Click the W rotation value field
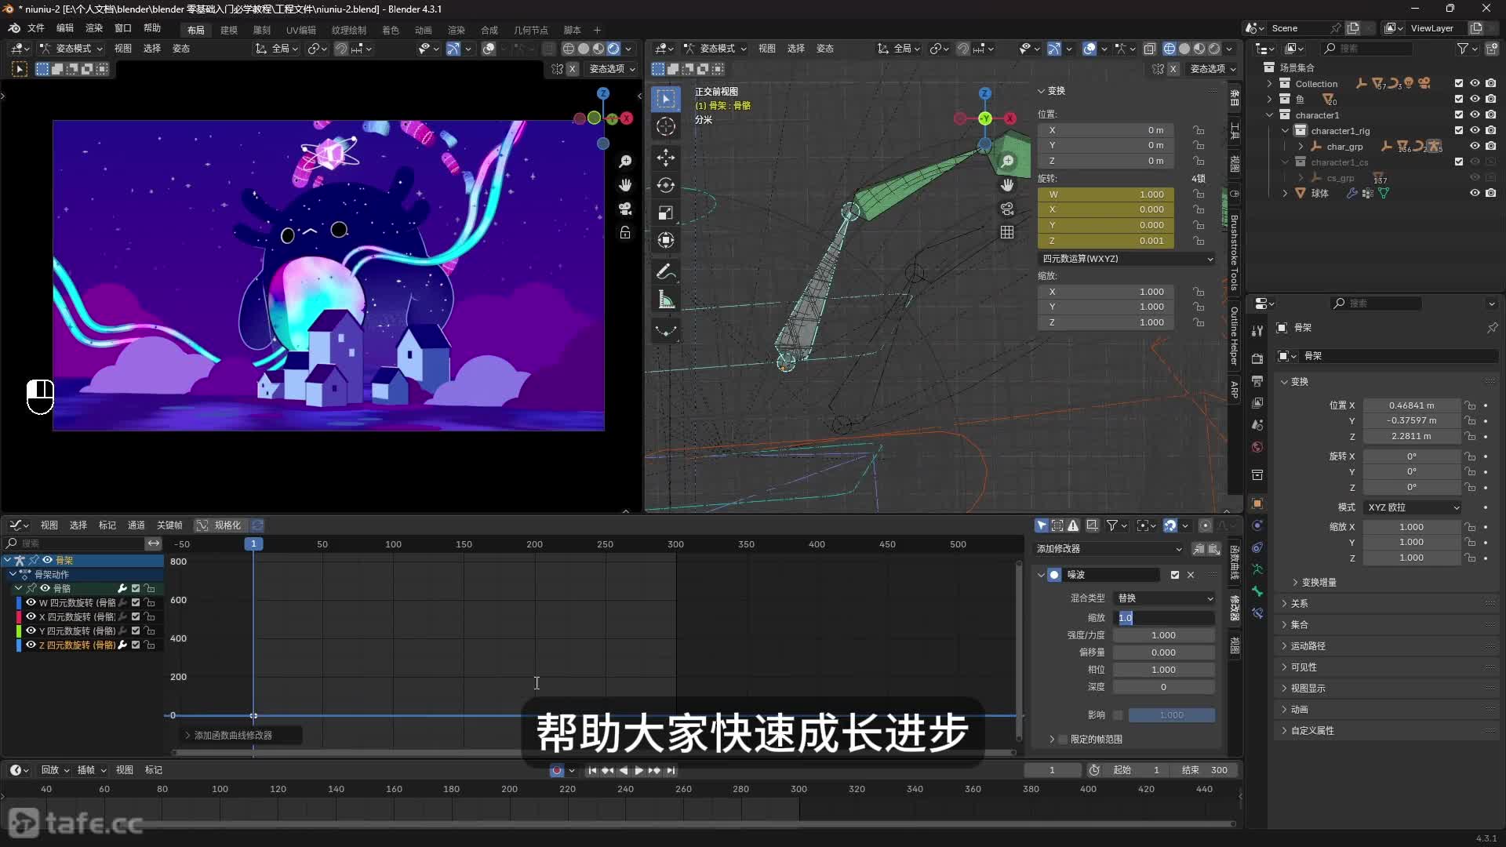Image resolution: width=1506 pixels, height=847 pixels. point(1106,194)
